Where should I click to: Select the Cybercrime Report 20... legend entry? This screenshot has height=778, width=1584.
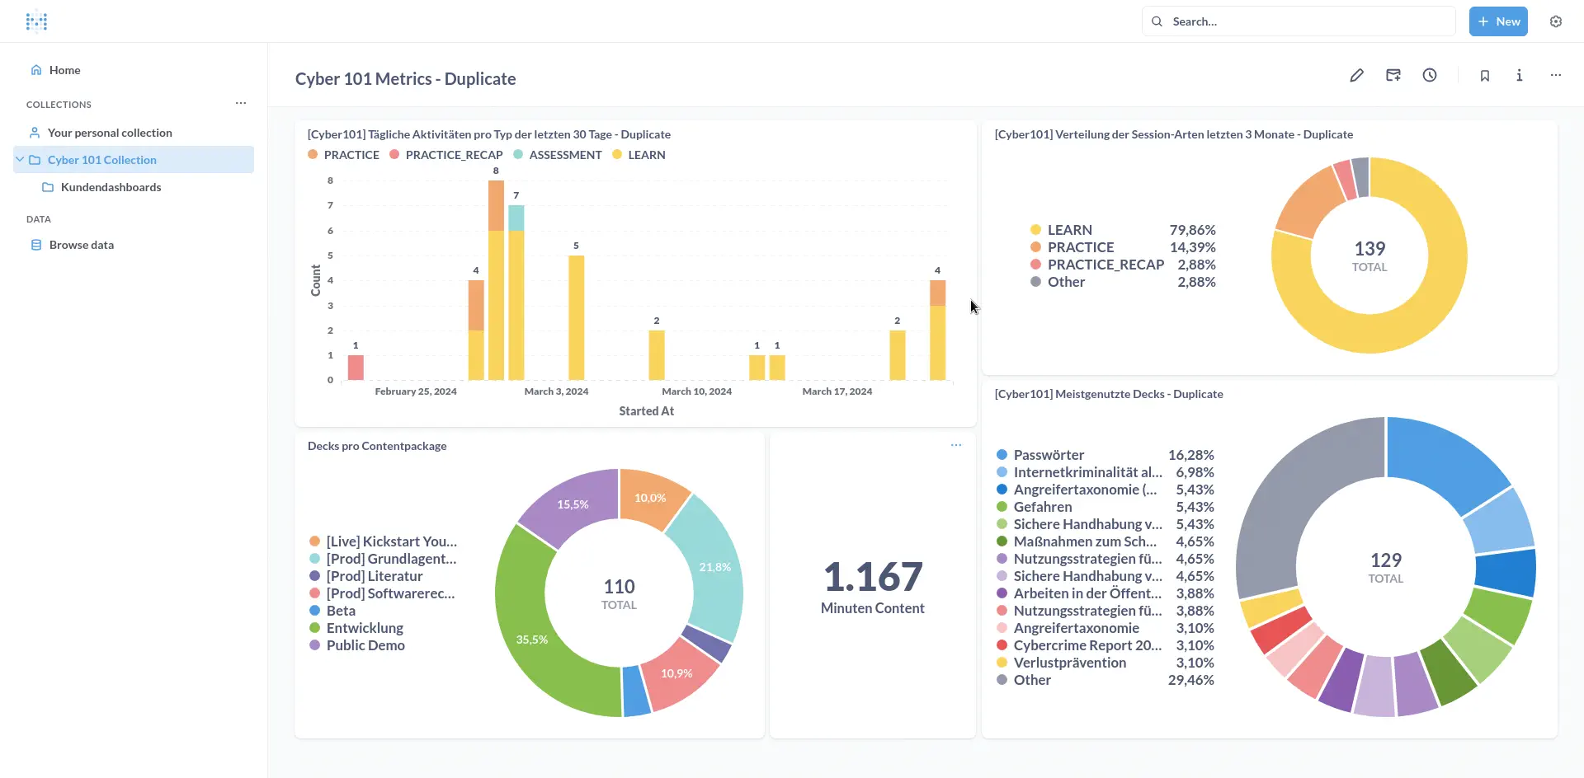1105,645
